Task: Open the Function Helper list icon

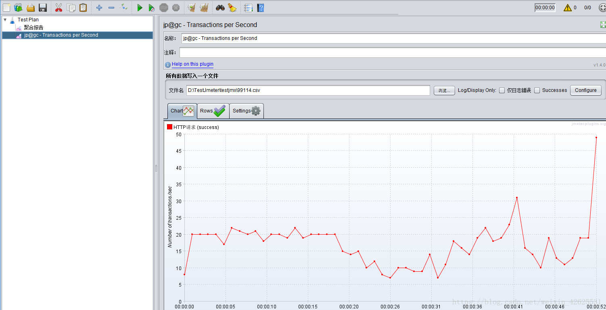Action: pos(248,7)
